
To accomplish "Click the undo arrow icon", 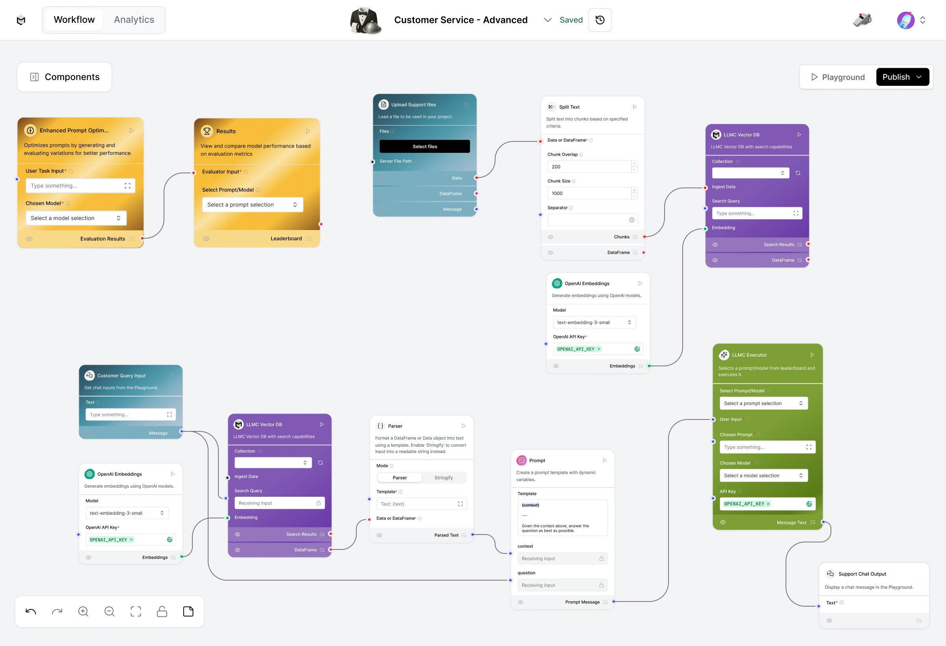I will coord(30,611).
